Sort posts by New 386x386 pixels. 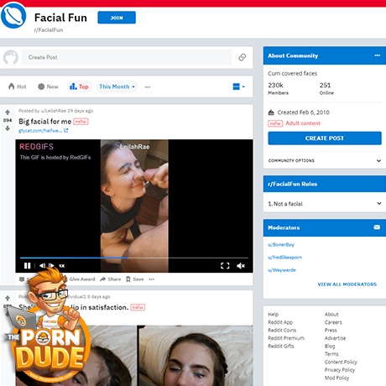tap(48, 86)
